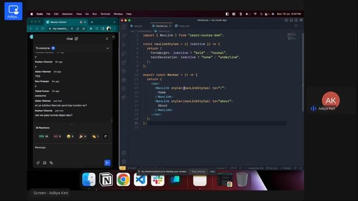Click the Aditya meeting tile at top left

pyautogui.click(x=13, y=11)
